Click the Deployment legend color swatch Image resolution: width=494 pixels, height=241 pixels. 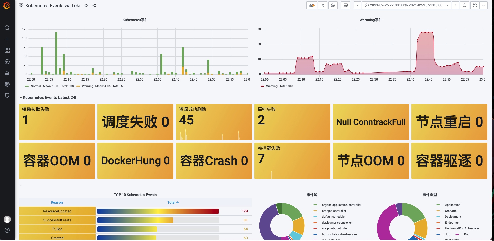(x=438, y=217)
